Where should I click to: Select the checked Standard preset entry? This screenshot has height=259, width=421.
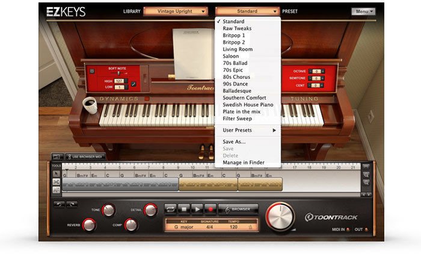(x=248, y=22)
